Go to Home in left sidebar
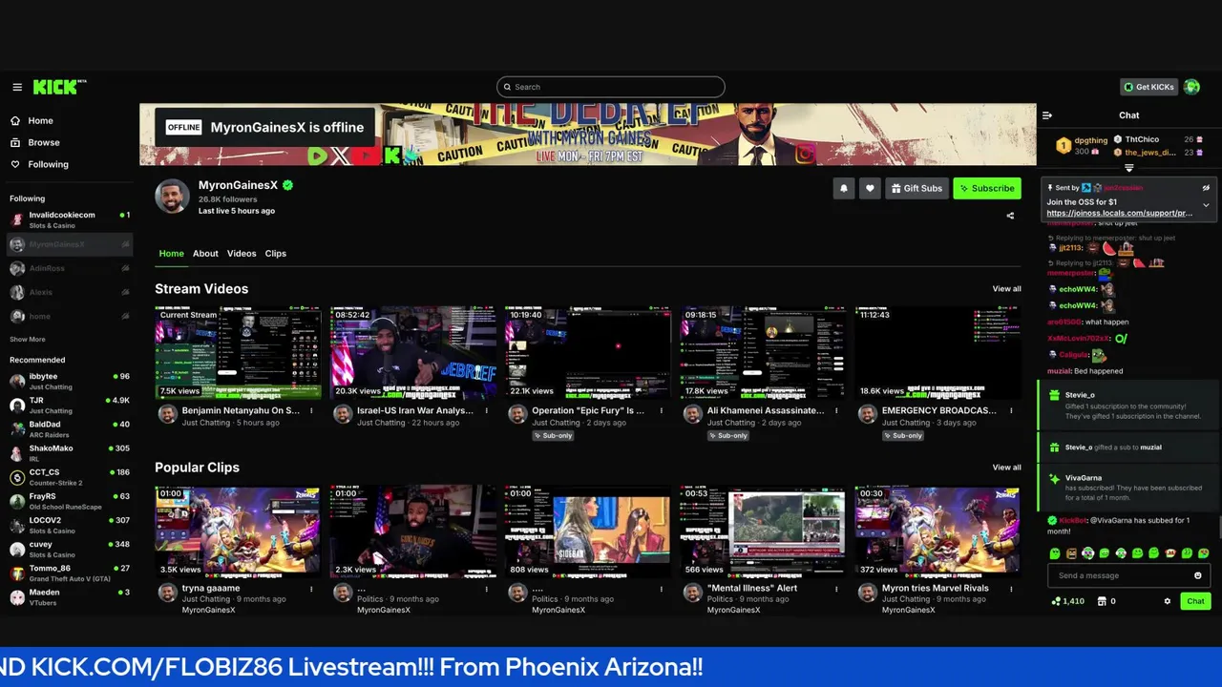 (40, 121)
